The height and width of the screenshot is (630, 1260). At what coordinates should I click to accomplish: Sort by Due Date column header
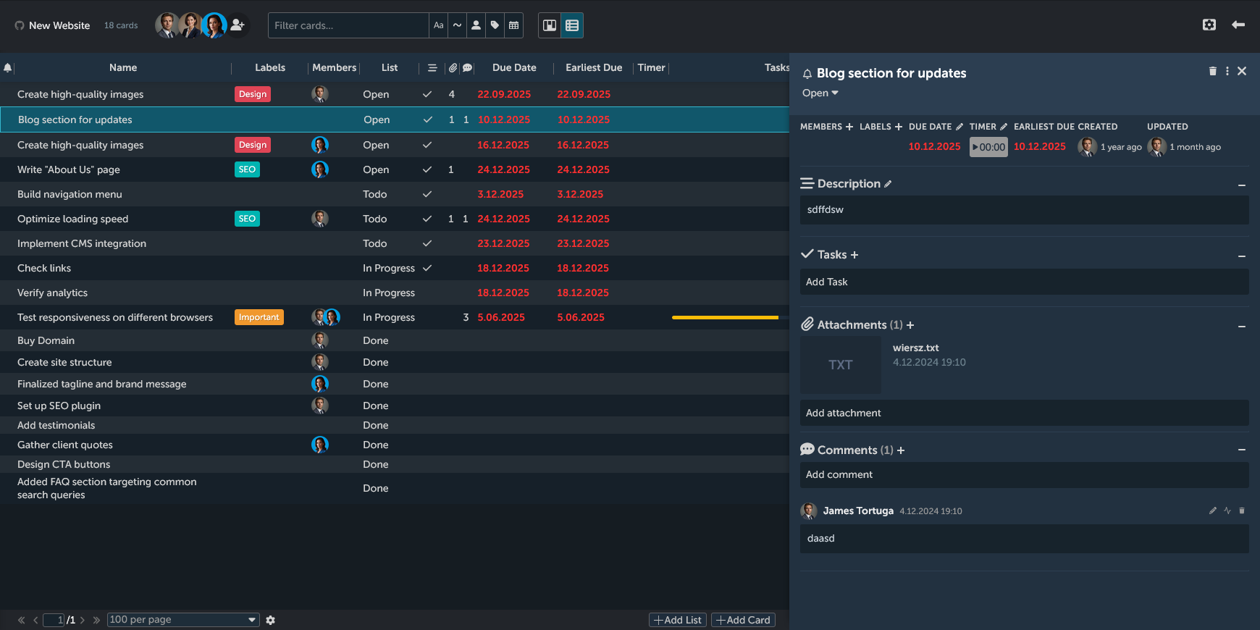click(514, 67)
